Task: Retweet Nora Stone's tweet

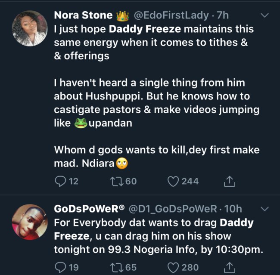Action: click(118, 181)
